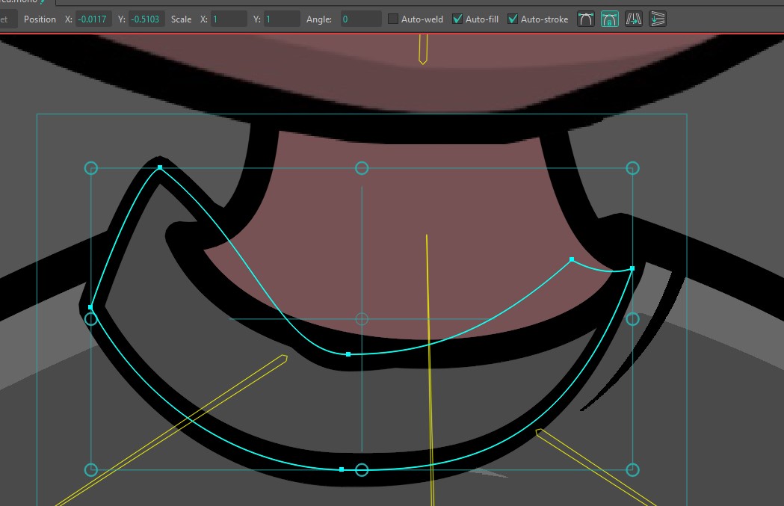The image size is (784, 506).
Task: Click the left-middle circular transform handle
Action: click(91, 319)
